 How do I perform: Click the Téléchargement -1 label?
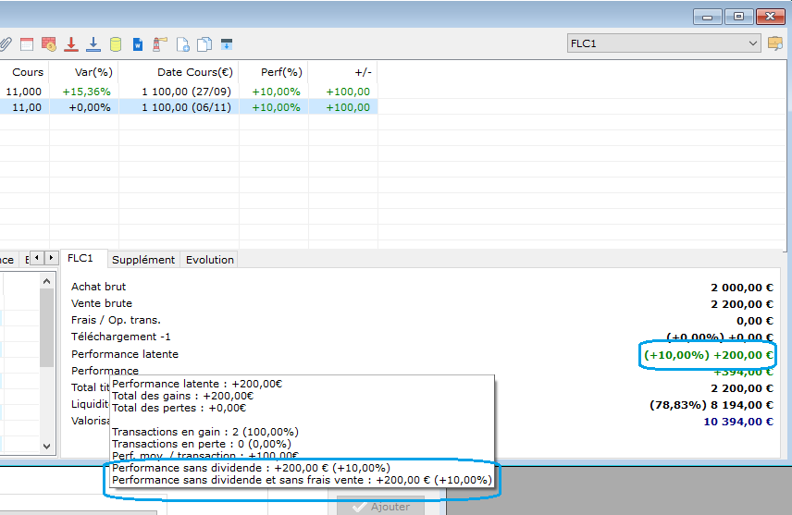[120, 337]
